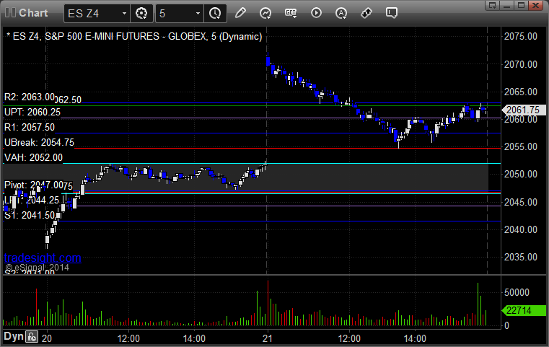Click the comment bubble icon

391,13
